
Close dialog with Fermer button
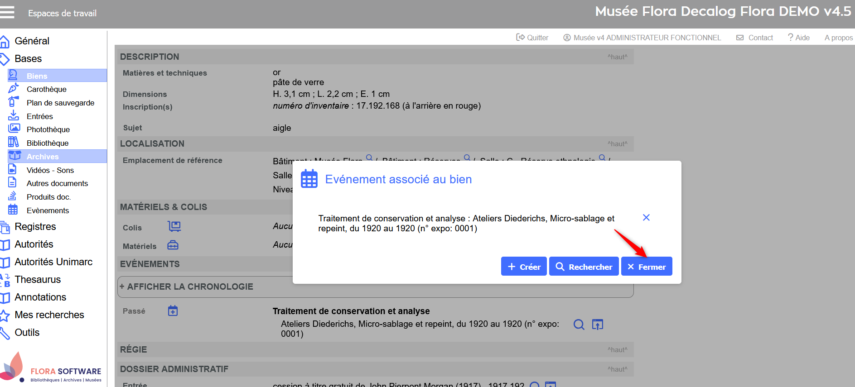(x=646, y=267)
